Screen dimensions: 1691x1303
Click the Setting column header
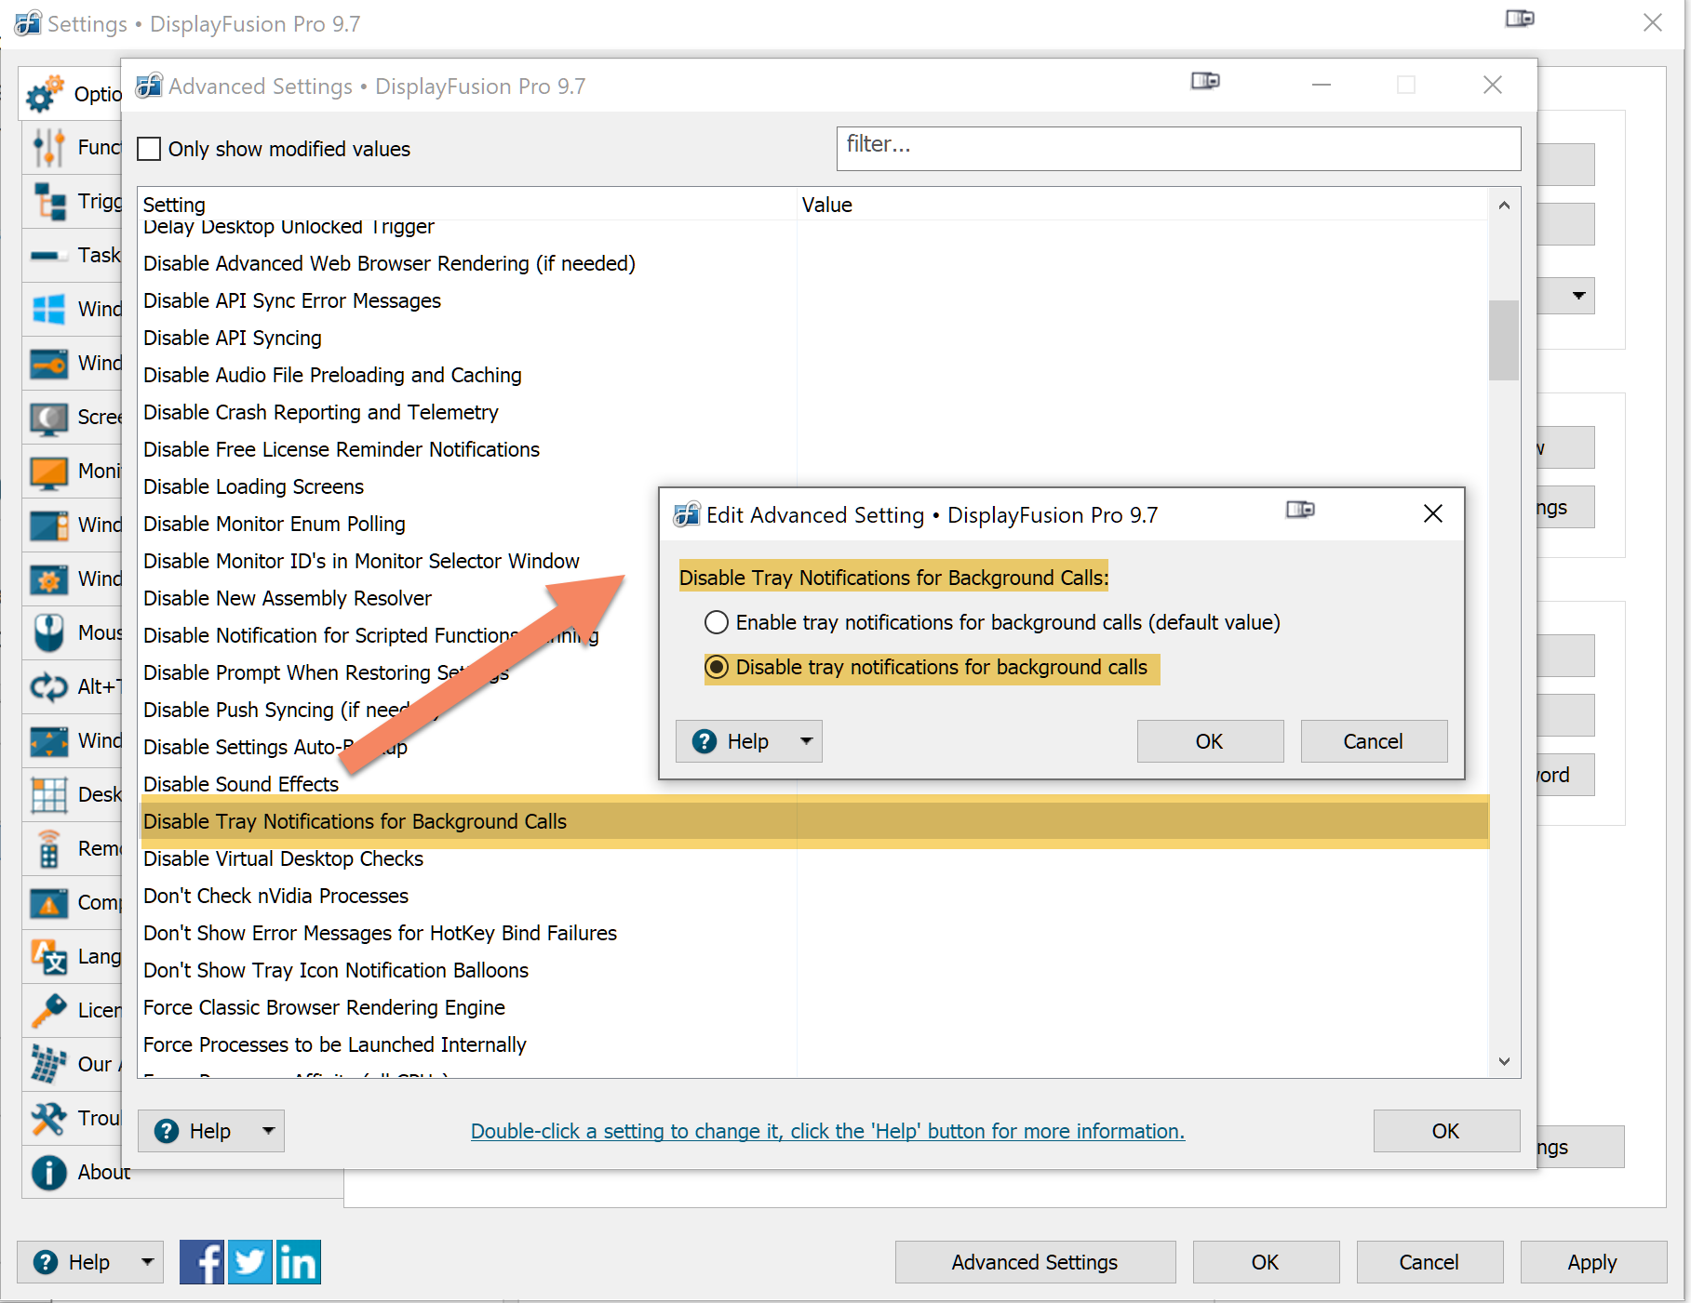click(x=468, y=205)
